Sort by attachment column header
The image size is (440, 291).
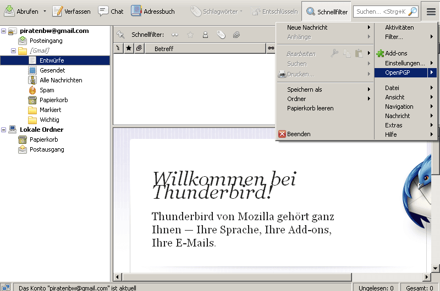[139, 48]
